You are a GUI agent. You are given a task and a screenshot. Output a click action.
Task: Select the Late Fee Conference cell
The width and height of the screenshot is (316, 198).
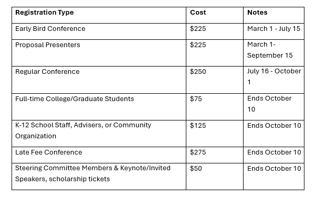point(99,155)
